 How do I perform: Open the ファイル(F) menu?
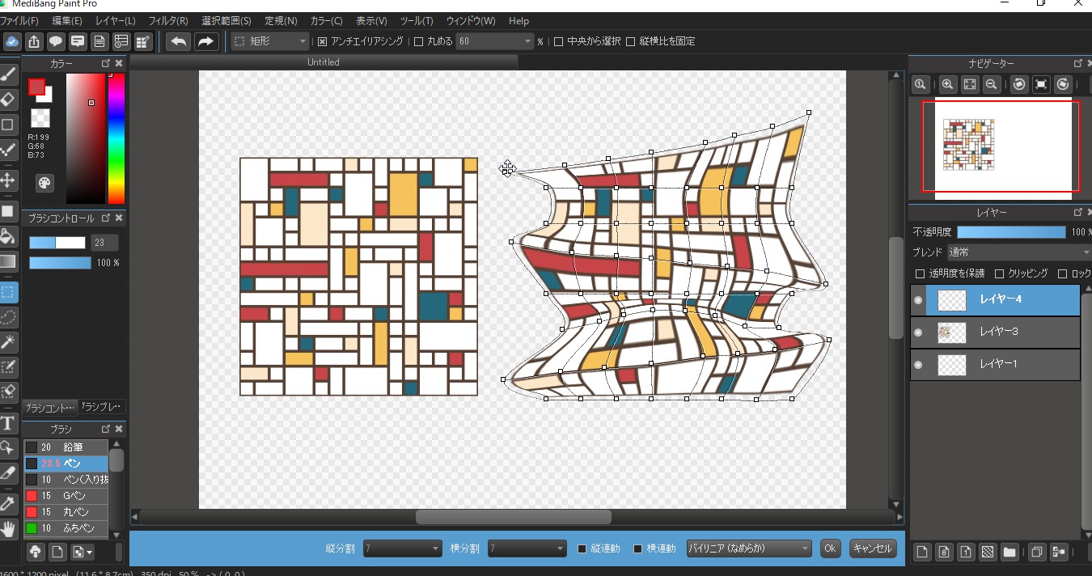[x=19, y=20]
